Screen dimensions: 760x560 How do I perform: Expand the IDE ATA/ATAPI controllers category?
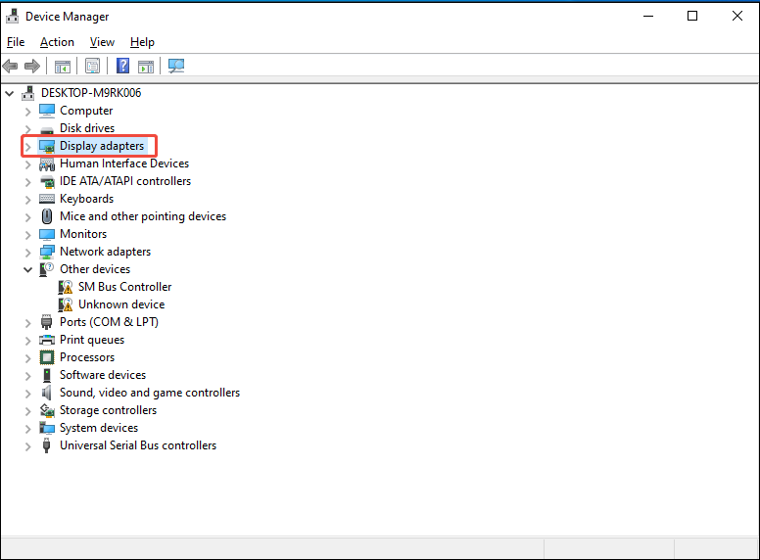tap(28, 182)
